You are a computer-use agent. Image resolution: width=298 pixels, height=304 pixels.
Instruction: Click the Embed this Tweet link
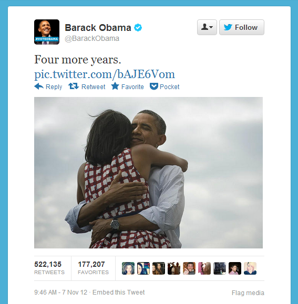(x=118, y=292)
